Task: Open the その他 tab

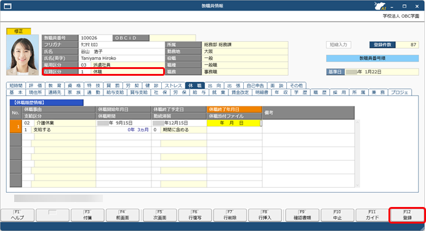Action: tap(296, 86)
